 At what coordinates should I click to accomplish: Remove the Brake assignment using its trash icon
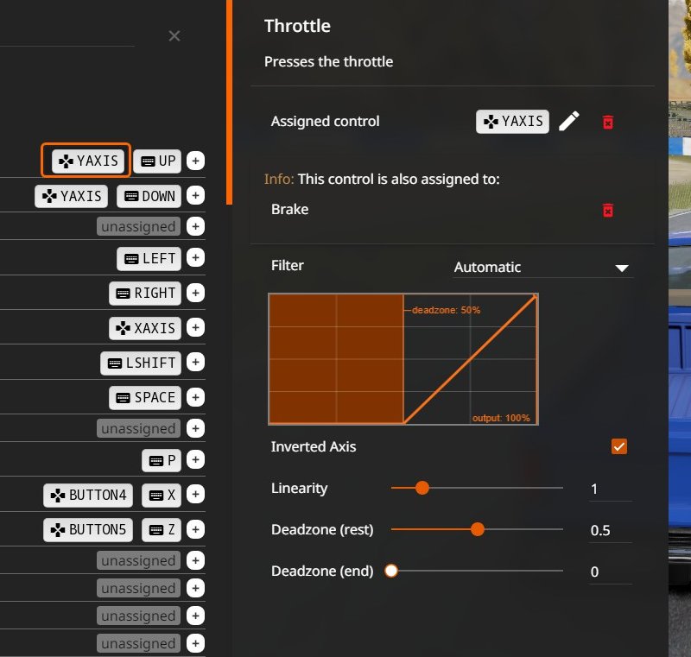coord(607,210)
